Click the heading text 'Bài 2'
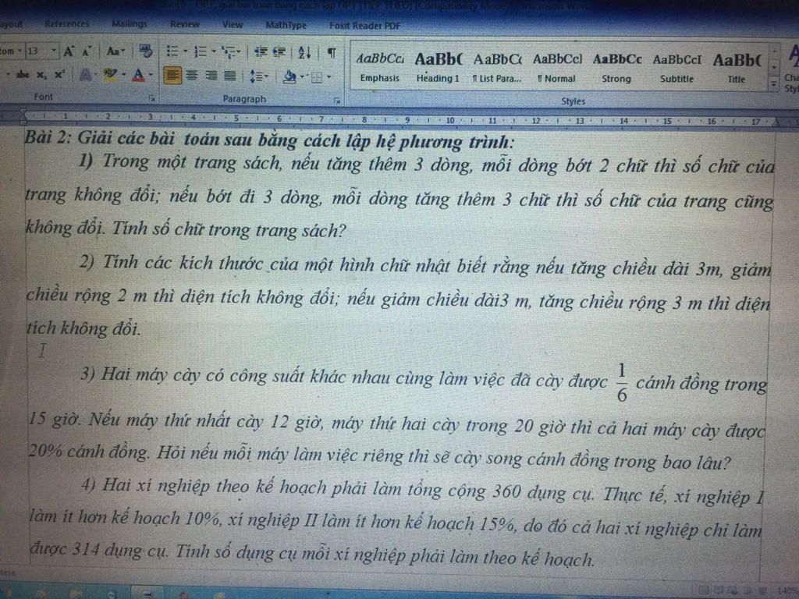Viewport: 799px width, 599px height. (48, 137)
